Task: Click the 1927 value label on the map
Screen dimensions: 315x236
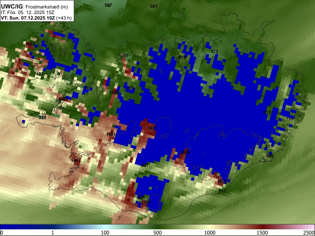Action: coord(222,182)
